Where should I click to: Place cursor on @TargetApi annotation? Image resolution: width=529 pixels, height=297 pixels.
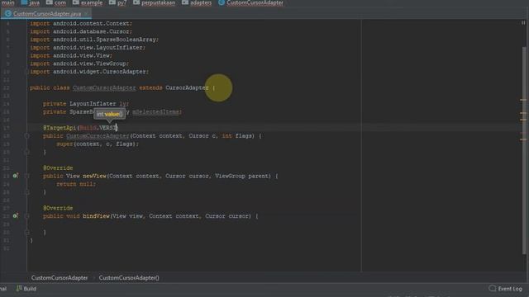[x=60, y=128]
